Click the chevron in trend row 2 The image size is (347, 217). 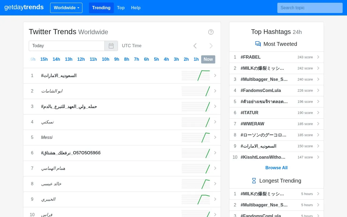215,91
